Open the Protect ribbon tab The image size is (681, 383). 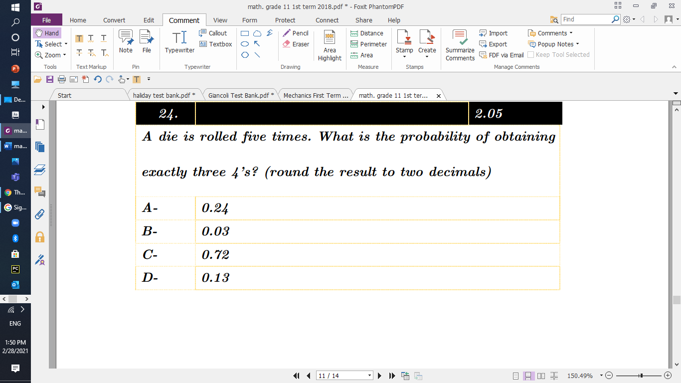[285, 20]
